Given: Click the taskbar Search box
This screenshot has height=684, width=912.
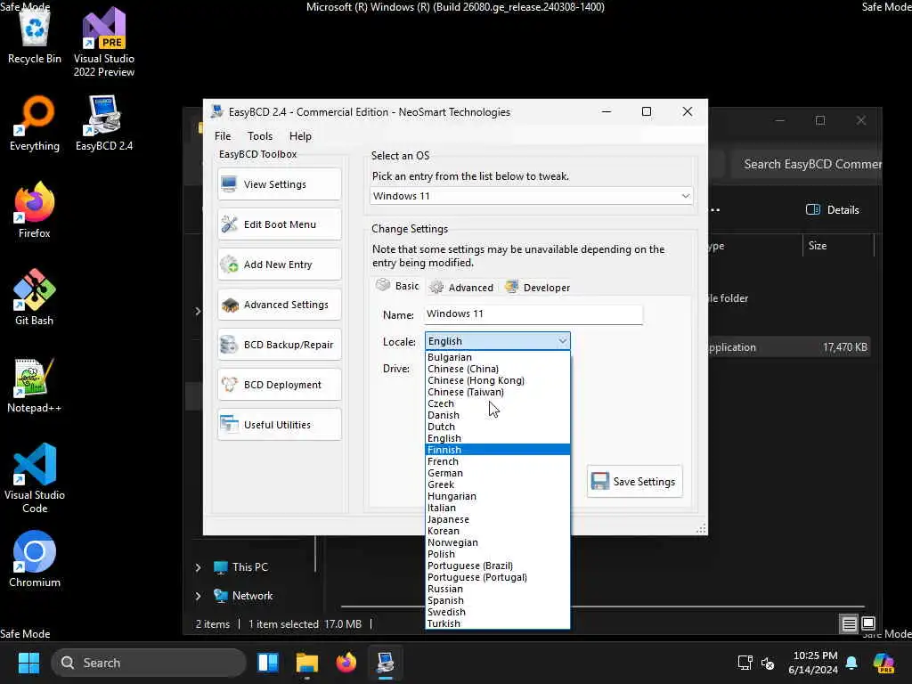Looking at the screenshot, I should coord(149,663).
